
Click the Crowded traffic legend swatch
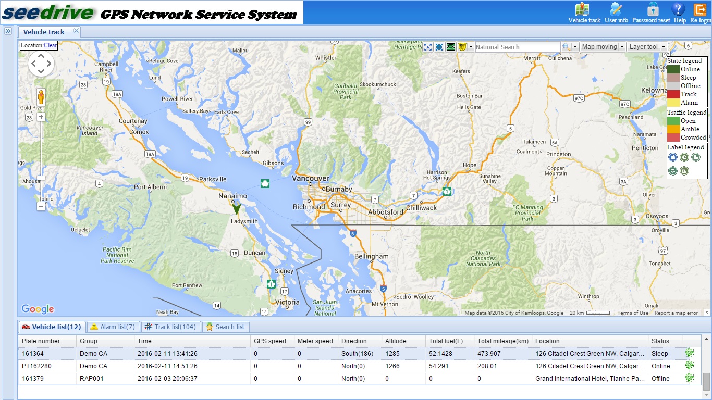coord(673,137)
